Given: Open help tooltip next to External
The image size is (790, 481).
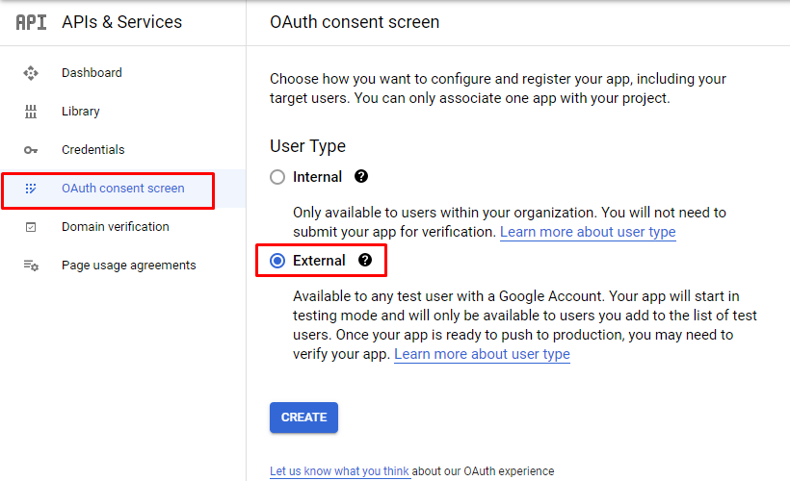Looking at the screenshot, I should click(365, 261).
